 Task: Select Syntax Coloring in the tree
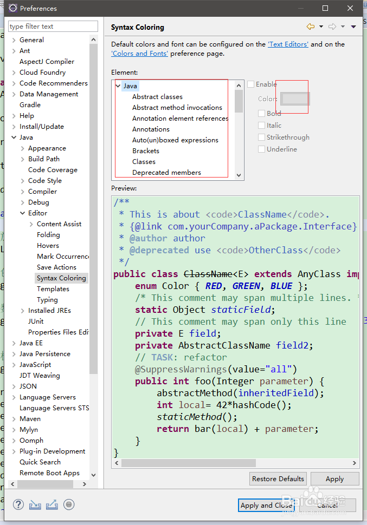coord(61,278)
